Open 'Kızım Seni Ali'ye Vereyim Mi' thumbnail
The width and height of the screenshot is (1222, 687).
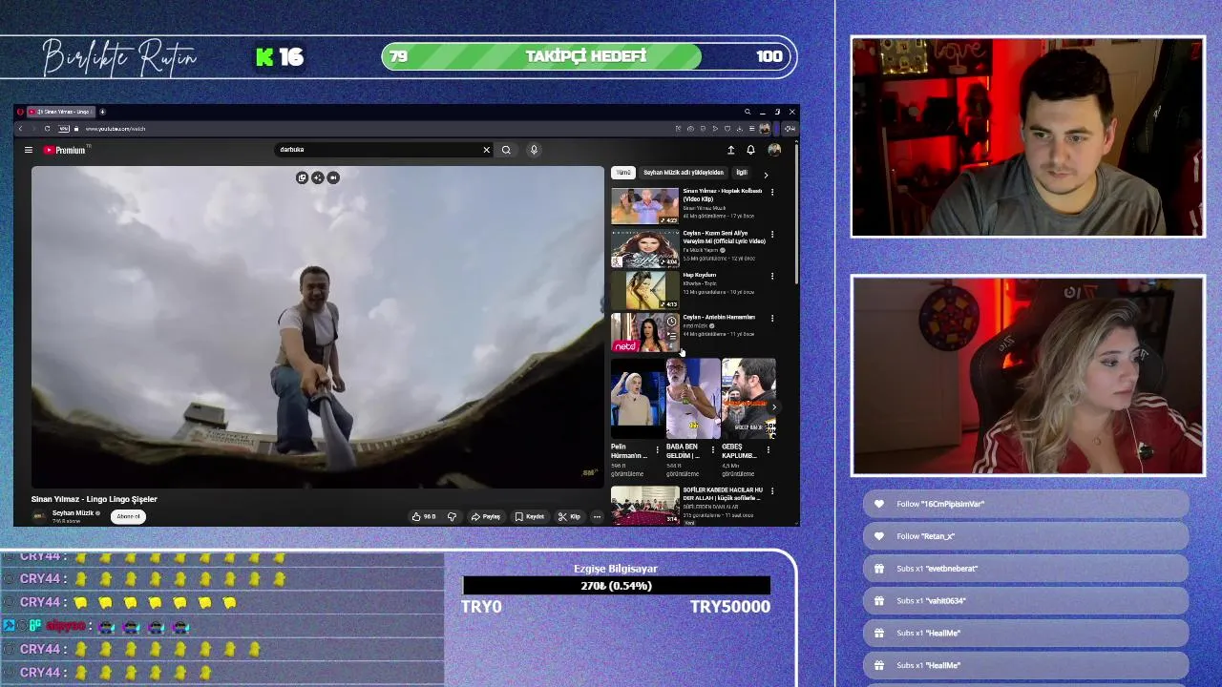coord(645,248)
